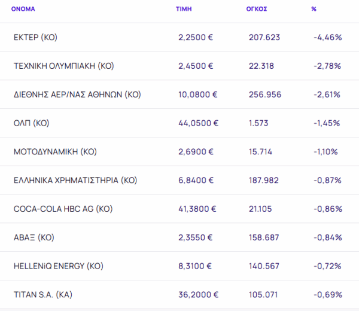
Task: Click the volume 187.982
Action: click(264, 181)
